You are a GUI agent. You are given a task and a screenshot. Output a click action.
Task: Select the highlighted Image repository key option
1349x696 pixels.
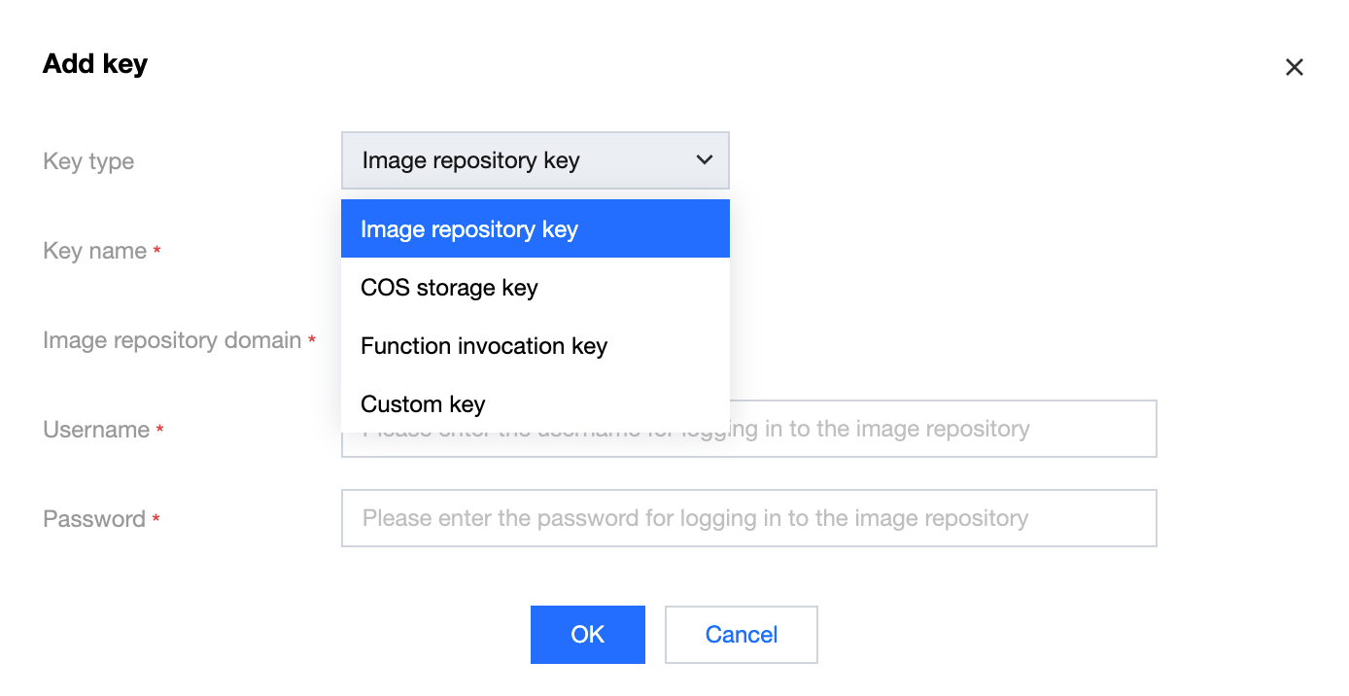535,229
